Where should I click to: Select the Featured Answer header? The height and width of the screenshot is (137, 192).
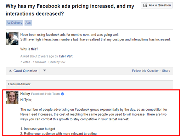(19, 84)
